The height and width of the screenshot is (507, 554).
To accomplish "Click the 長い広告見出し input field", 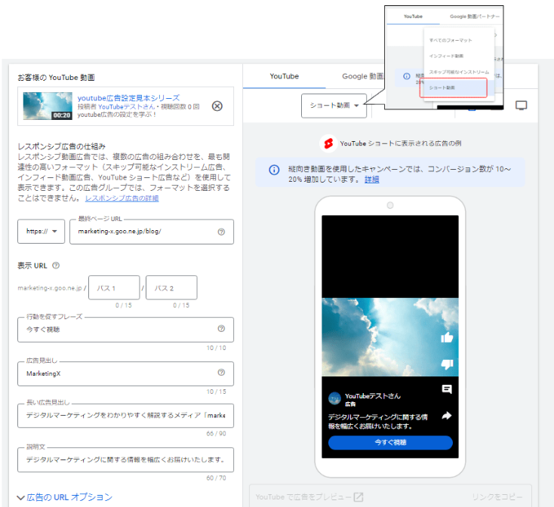I will click(125, 416).
